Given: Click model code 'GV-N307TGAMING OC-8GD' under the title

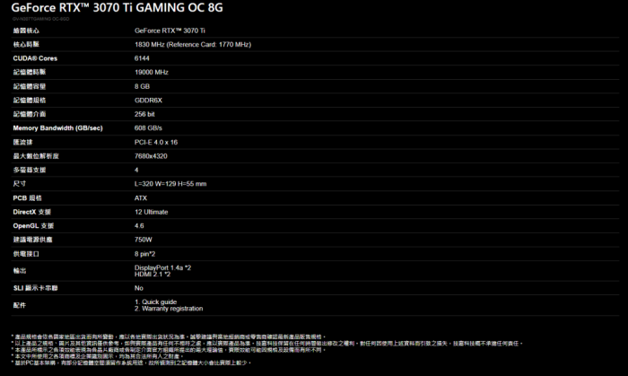Looking at the screenshot, I should tap(40, 19).
